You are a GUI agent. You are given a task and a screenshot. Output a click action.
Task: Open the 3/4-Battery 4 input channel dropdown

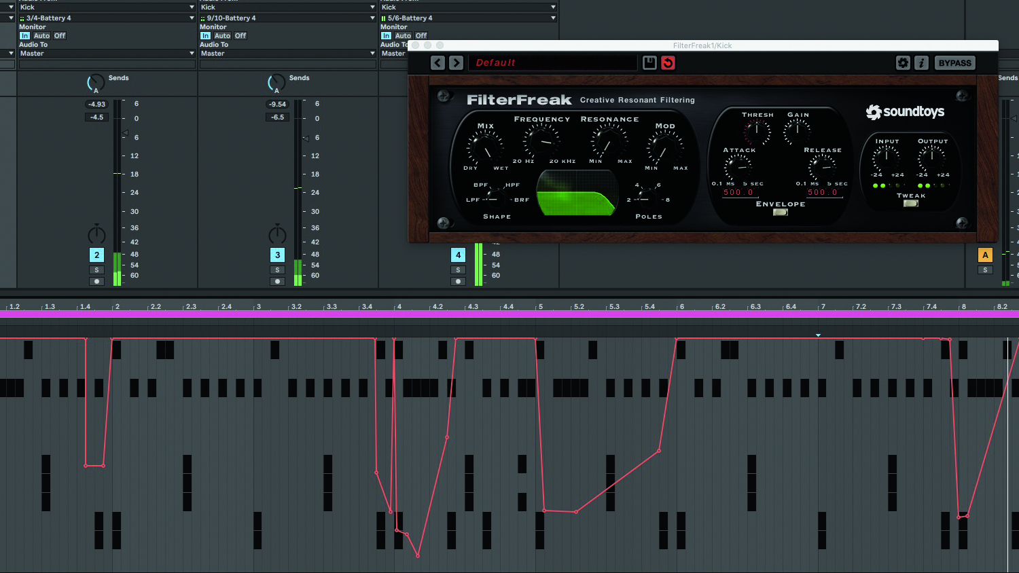tap(106, 18)
